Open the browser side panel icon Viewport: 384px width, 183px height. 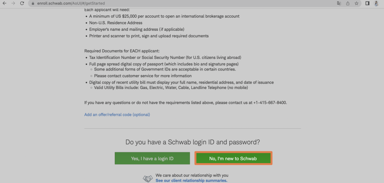pyautogui.click(x=367, y=3)
